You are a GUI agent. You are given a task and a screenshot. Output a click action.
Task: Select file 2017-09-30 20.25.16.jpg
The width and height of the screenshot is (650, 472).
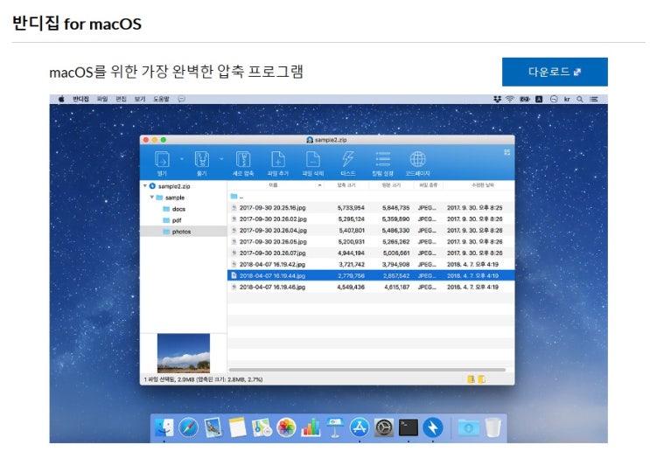(371, 208)
